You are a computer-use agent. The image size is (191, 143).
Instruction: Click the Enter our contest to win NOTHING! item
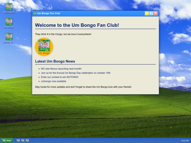click(x=59, y=77)
